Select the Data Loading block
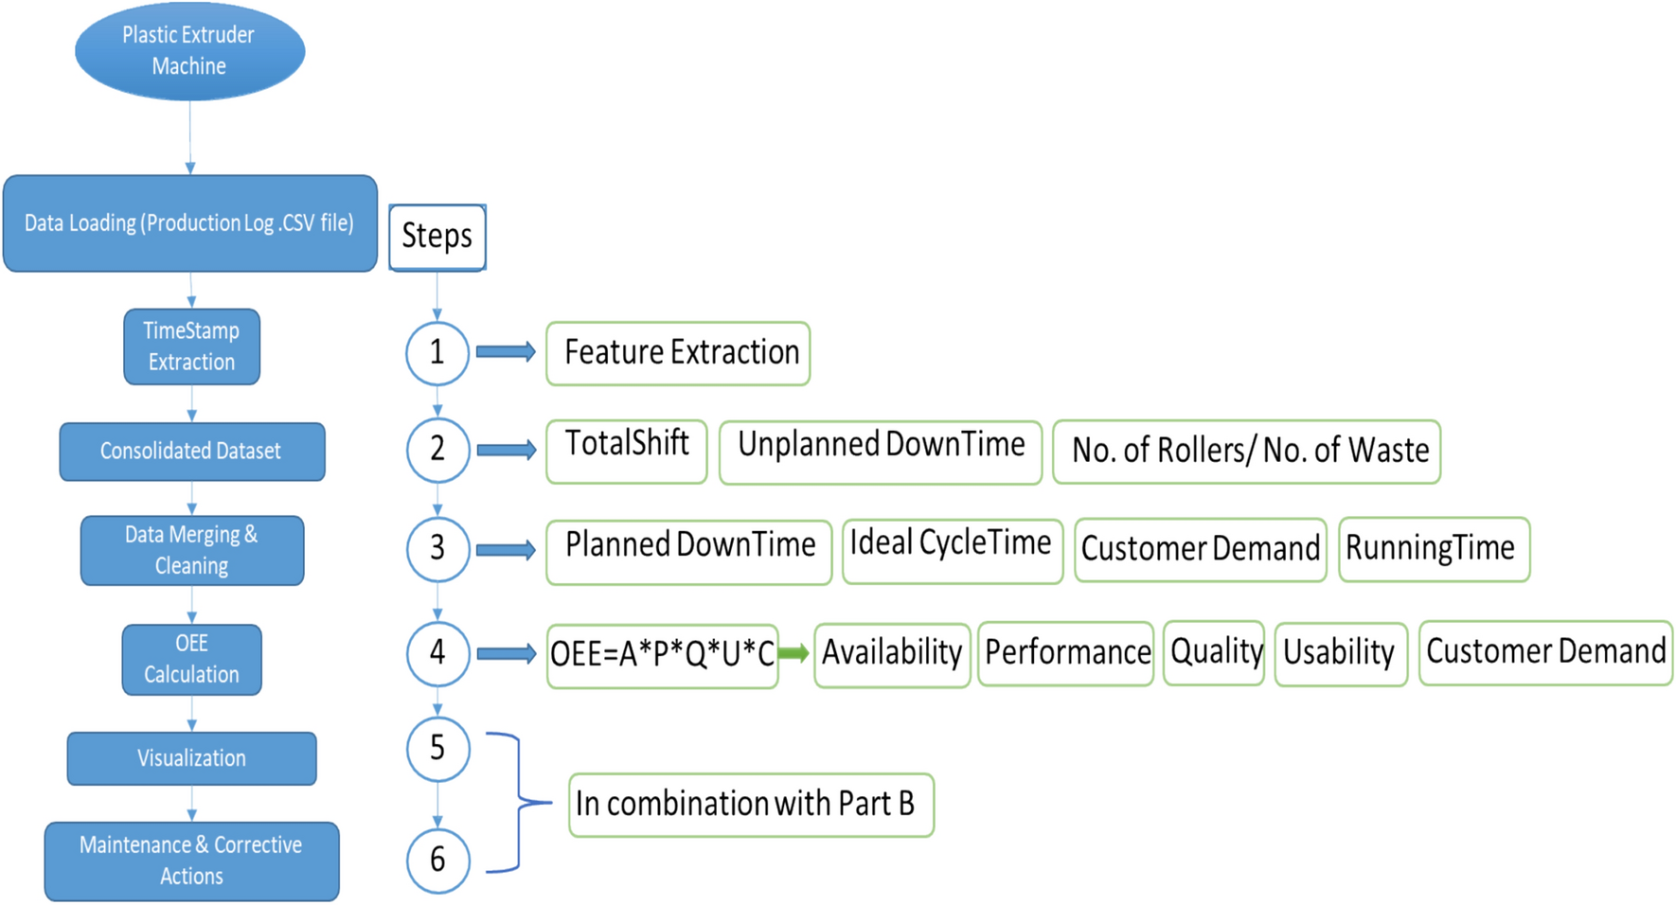1676x905 pixels. coord(189,223)
